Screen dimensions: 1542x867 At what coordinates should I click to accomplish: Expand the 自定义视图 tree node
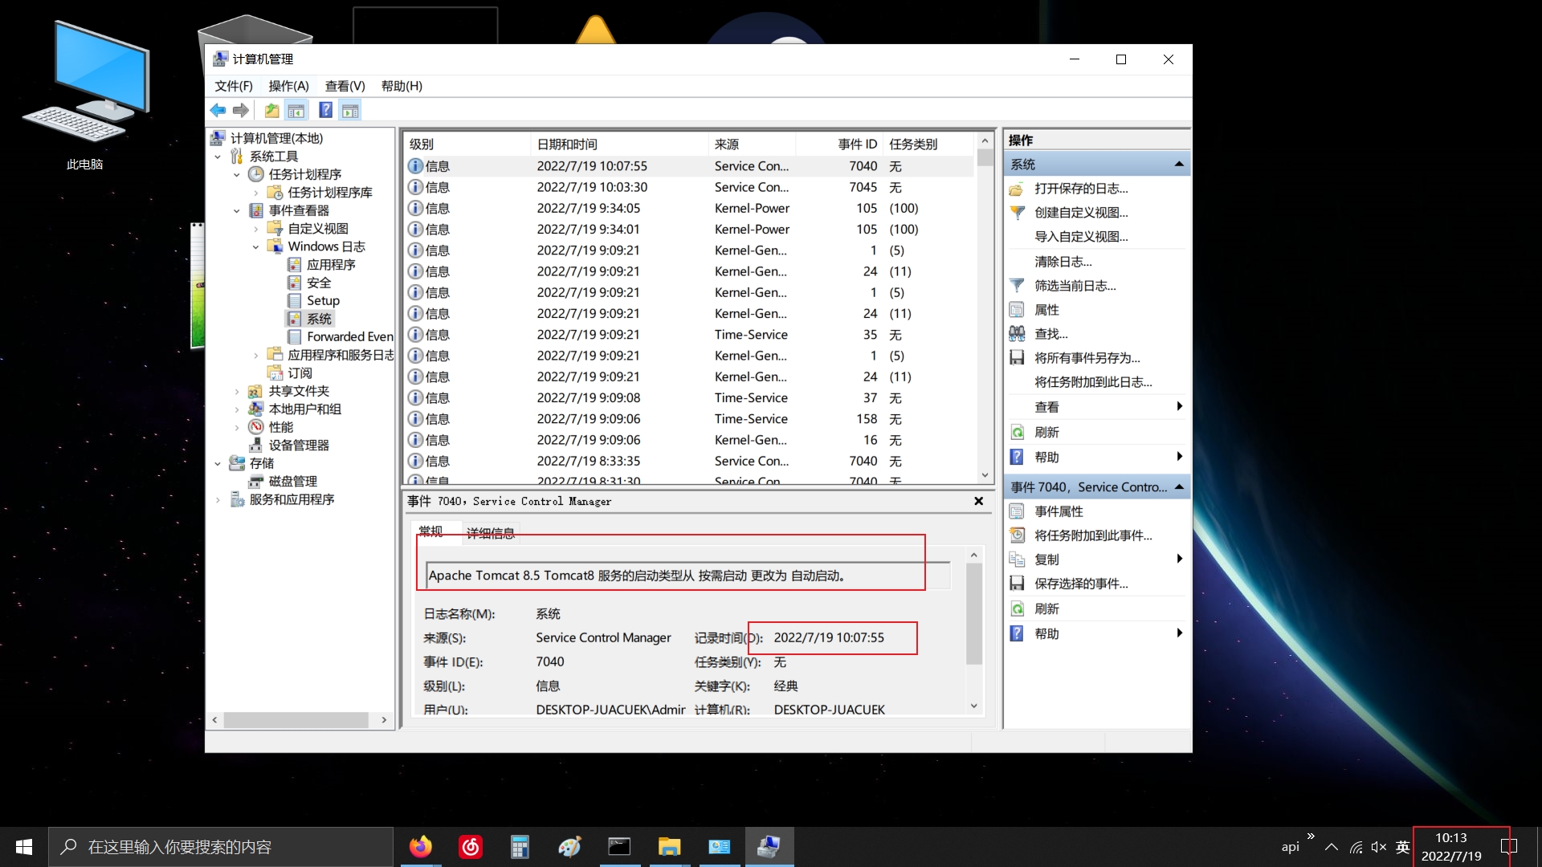pos(256,229)
